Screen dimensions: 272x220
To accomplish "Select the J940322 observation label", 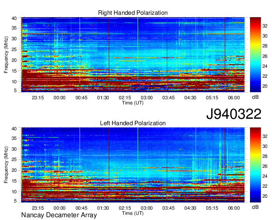I will click(x=234, y=114).
